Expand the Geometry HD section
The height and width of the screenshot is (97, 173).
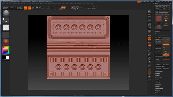[x=159, y=71]
